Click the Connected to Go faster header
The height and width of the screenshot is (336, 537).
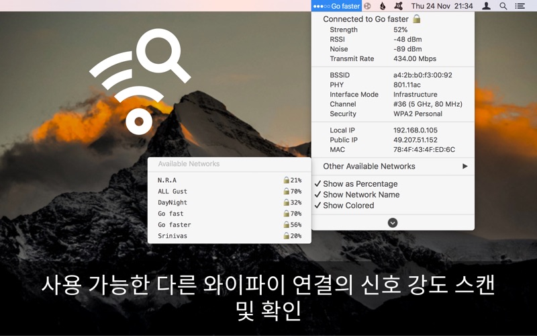pos(365,19)
